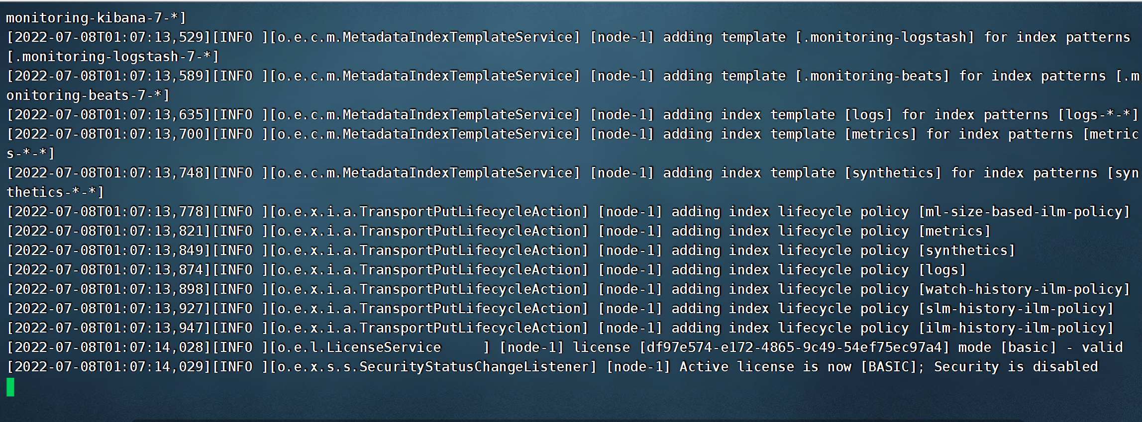
Task: Click the wrapped text 'thetics-*-*]'
Action: point(55,192)
